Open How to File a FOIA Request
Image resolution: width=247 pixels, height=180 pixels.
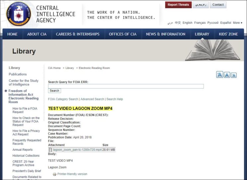[x=25, y=110]
